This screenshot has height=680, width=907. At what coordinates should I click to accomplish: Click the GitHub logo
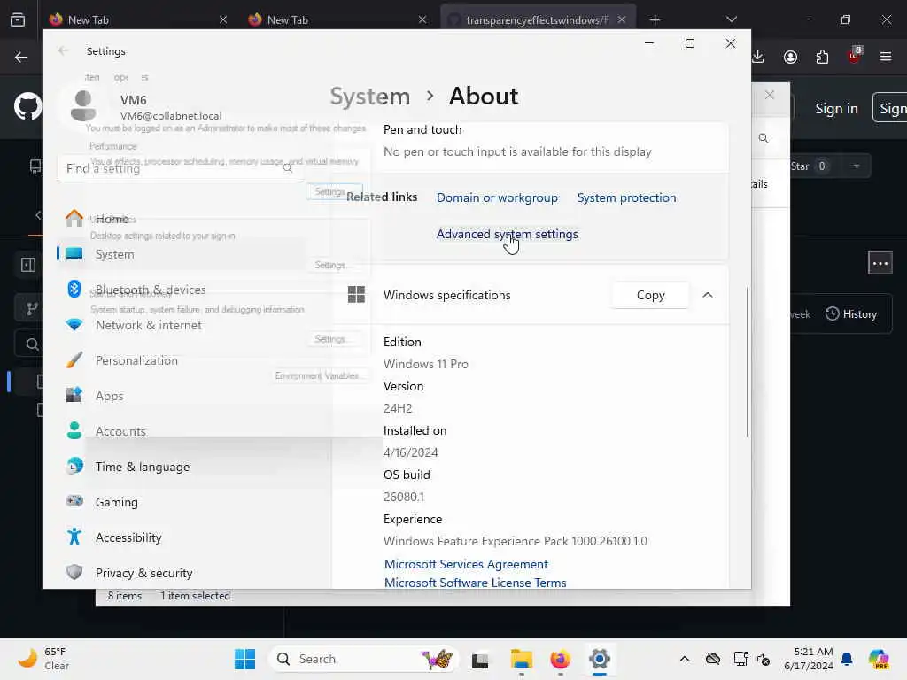pyautogui.click(x=27, y=107)
